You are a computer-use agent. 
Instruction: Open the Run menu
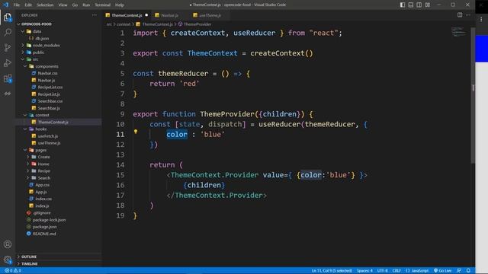(x=86, y=5)
